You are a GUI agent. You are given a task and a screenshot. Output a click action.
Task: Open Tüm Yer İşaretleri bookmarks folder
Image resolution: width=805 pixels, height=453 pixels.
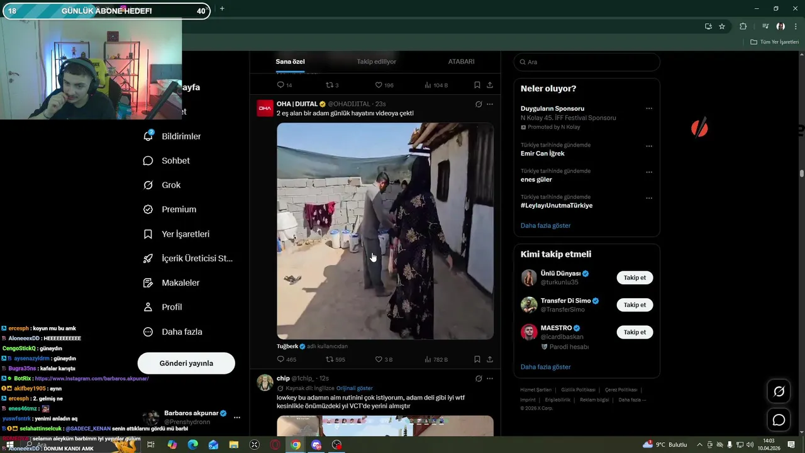tap(774, 42)
